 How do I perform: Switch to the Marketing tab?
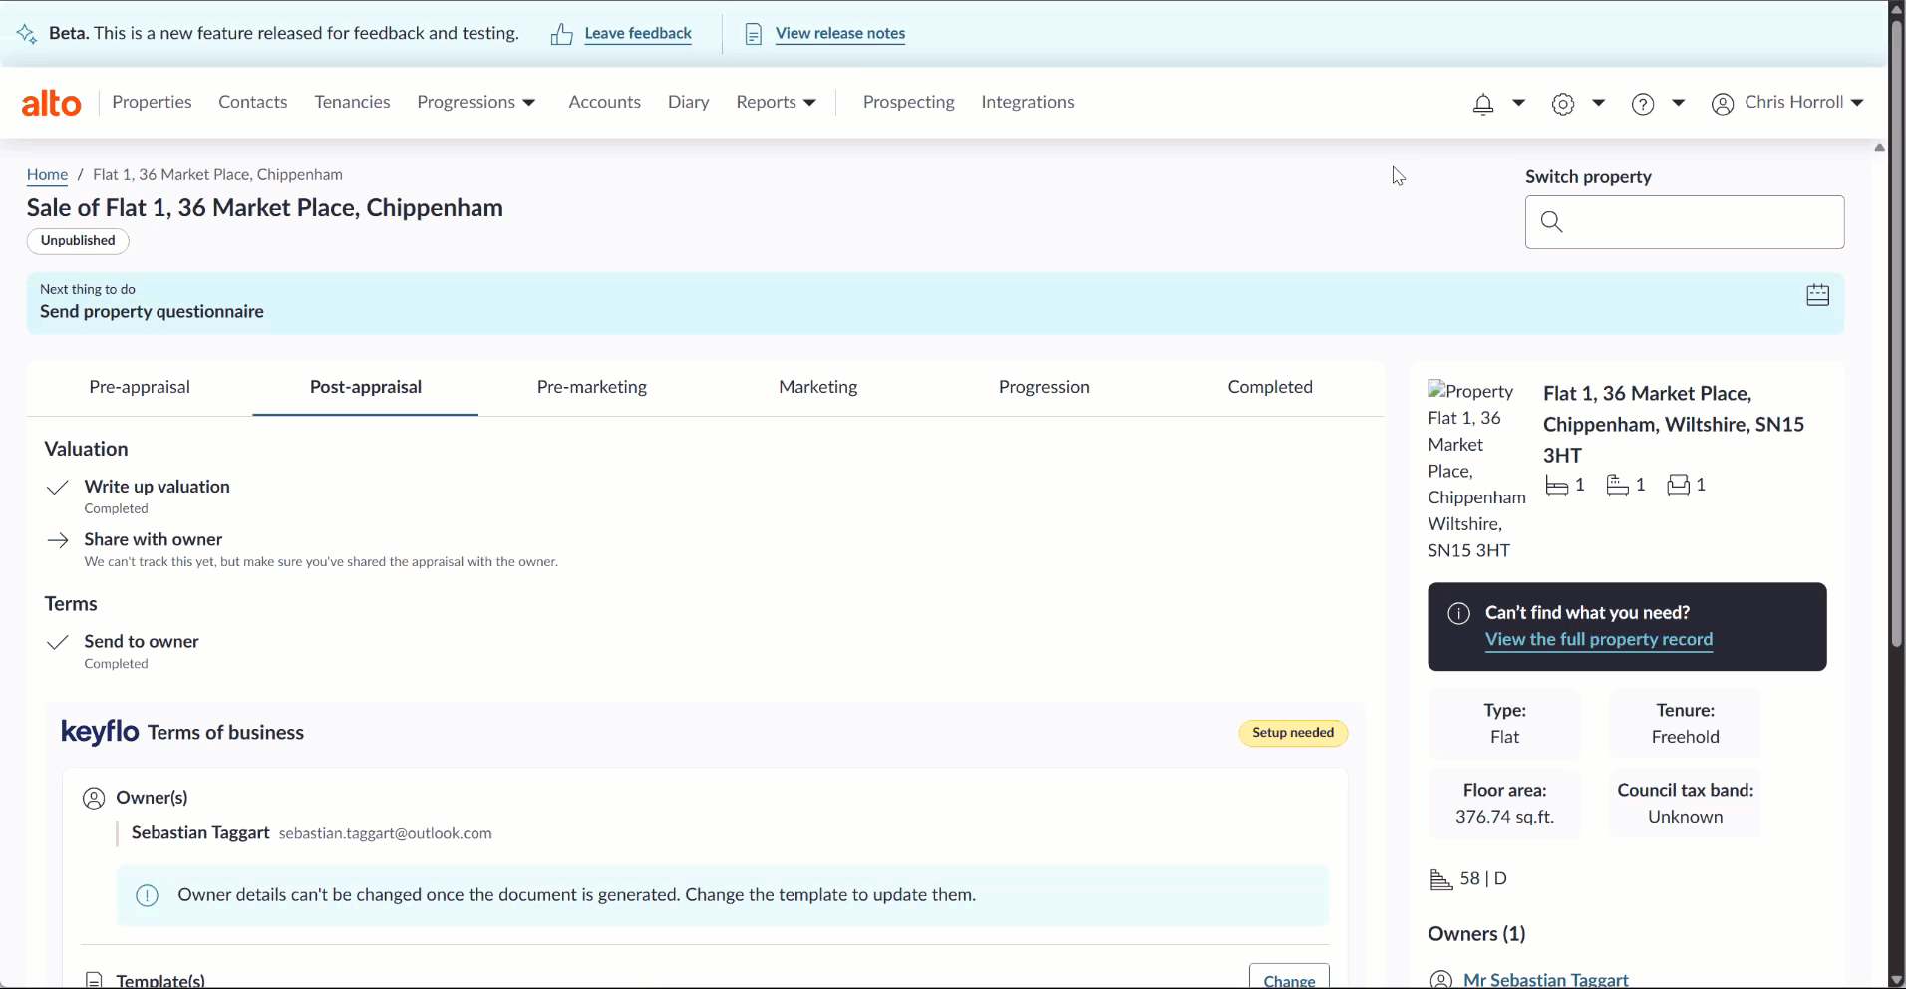coord(817,387)
